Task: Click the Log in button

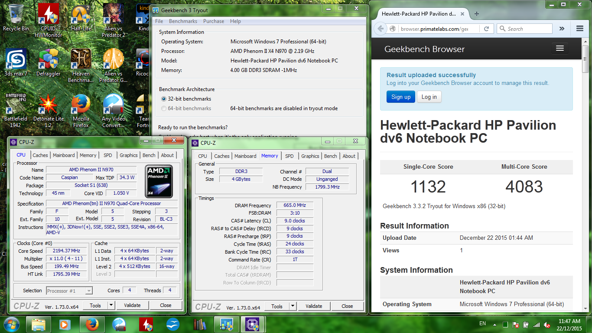Action: click(x=429, y=97)
